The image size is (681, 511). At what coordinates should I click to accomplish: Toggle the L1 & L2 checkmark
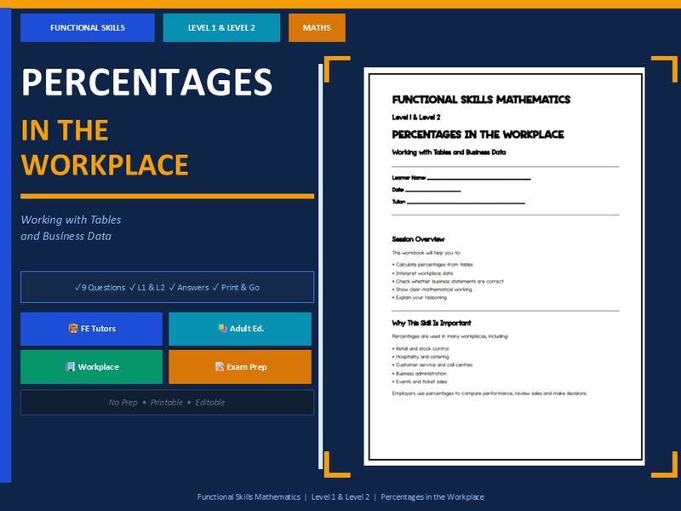point(130,288)
